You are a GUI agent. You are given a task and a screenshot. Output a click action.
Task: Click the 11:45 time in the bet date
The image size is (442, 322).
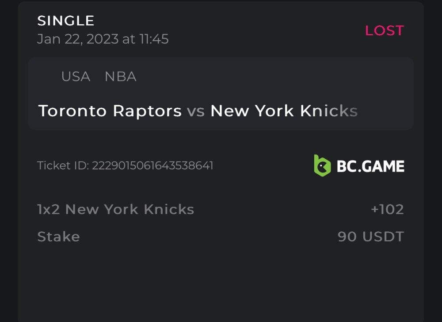[x=154, y=39]
